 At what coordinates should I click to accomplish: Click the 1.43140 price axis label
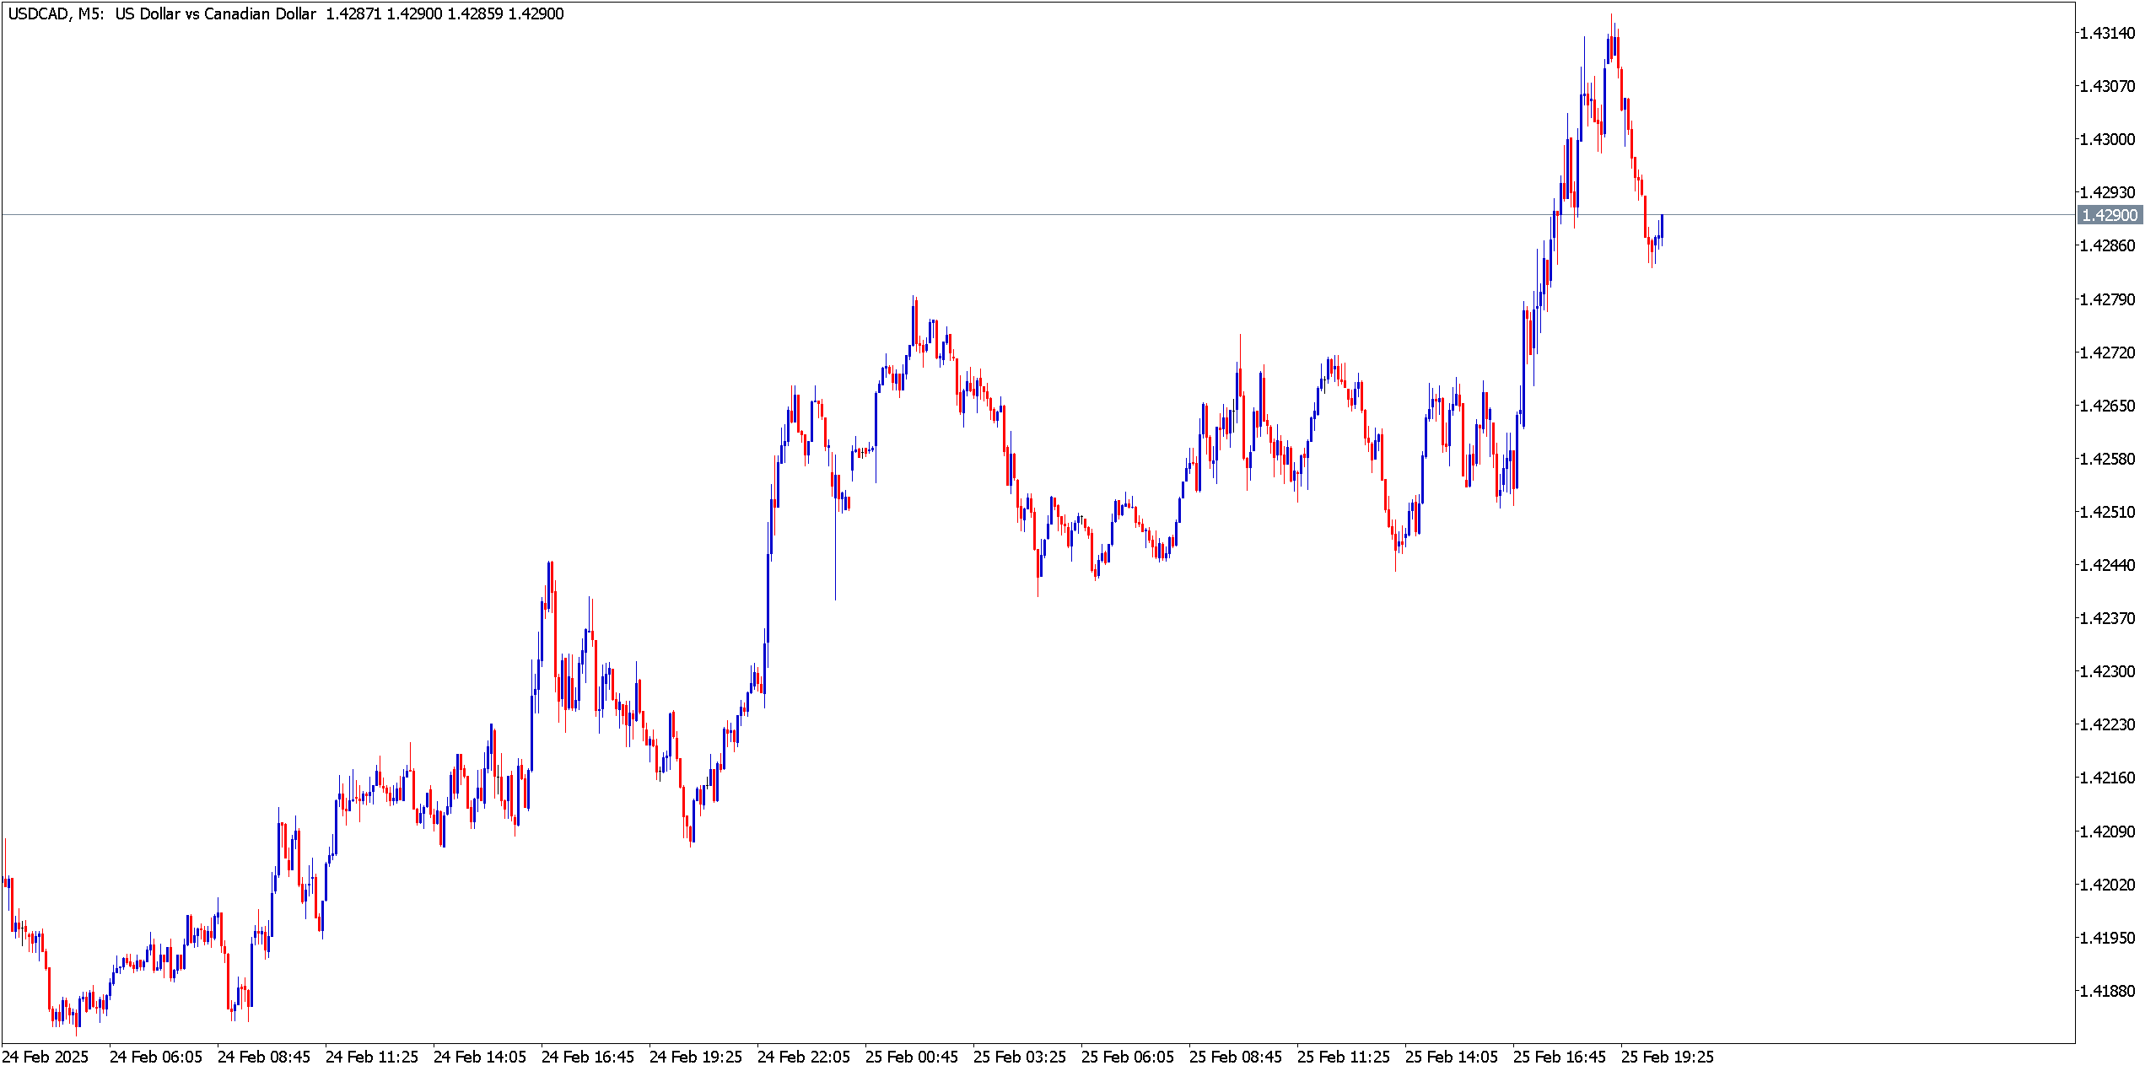(2107, 33)
